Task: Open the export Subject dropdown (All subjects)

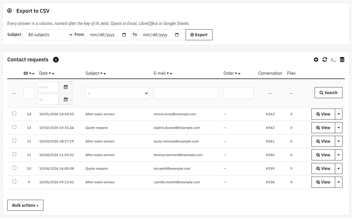Action: tap(48, 35)
